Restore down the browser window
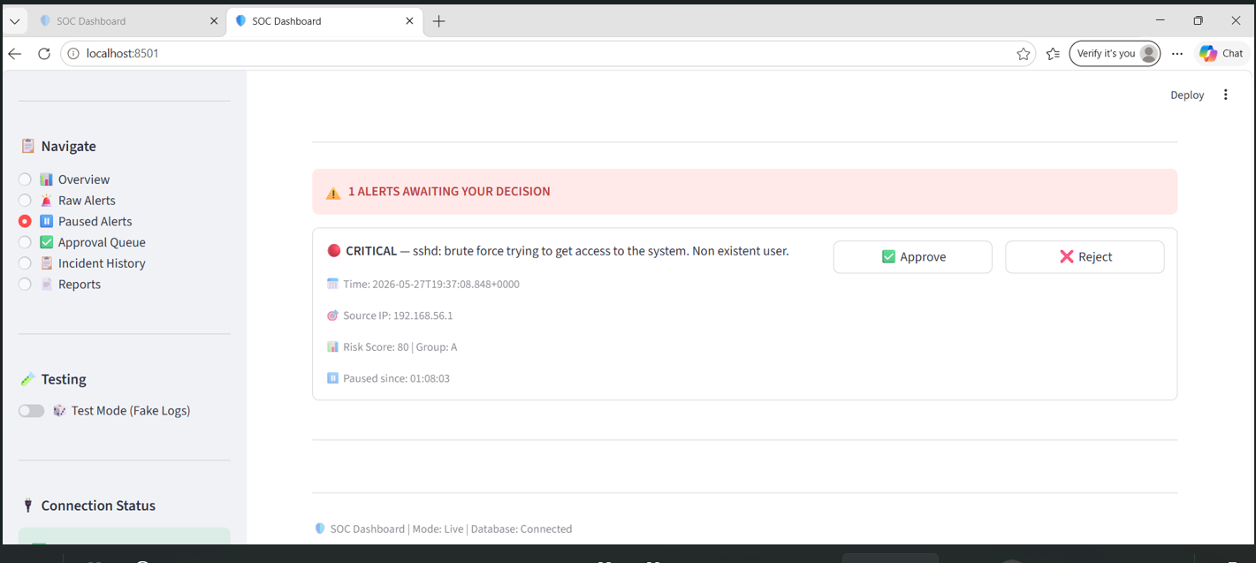The image size is (1256, 563). pos(1198,20)
